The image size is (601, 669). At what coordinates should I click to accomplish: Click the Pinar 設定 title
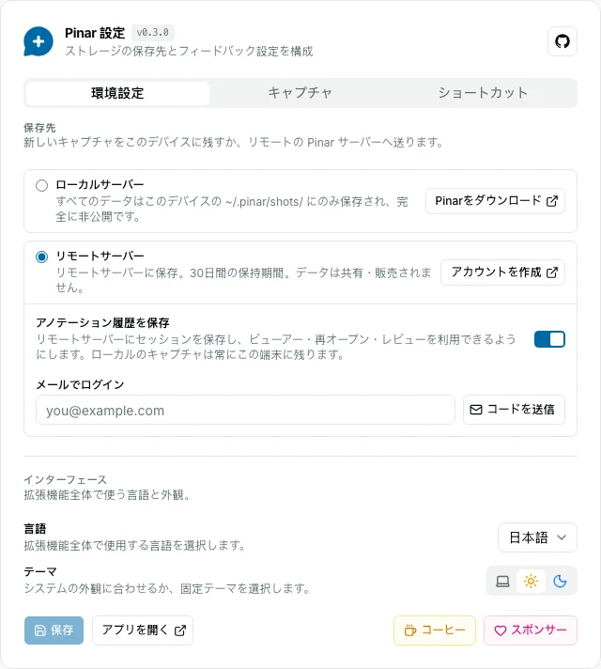(95, 33)
